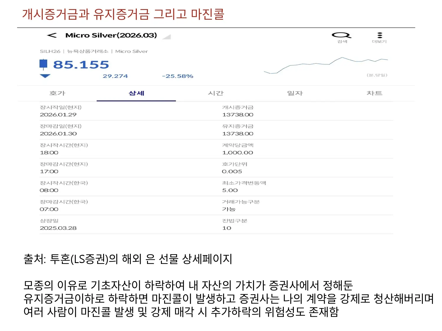Expand the Micro Silver(2026.03) contract selector triangle
Screen dimensions: 442x331
pos(167,37)
